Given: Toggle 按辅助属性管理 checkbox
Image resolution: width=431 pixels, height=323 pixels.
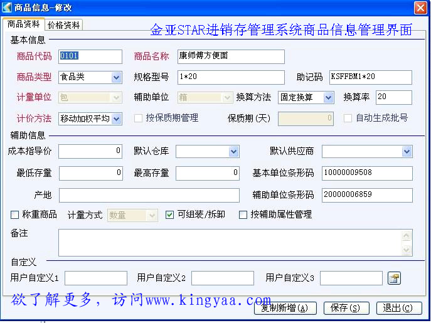Looking at the screenshot, I should coord(243,215).
